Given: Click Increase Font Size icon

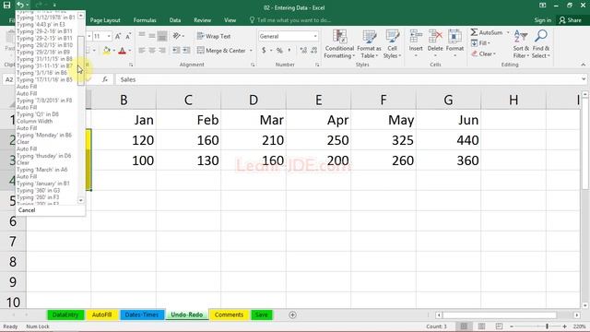Looking at the screenshot, I should click(x=118, y=36).
